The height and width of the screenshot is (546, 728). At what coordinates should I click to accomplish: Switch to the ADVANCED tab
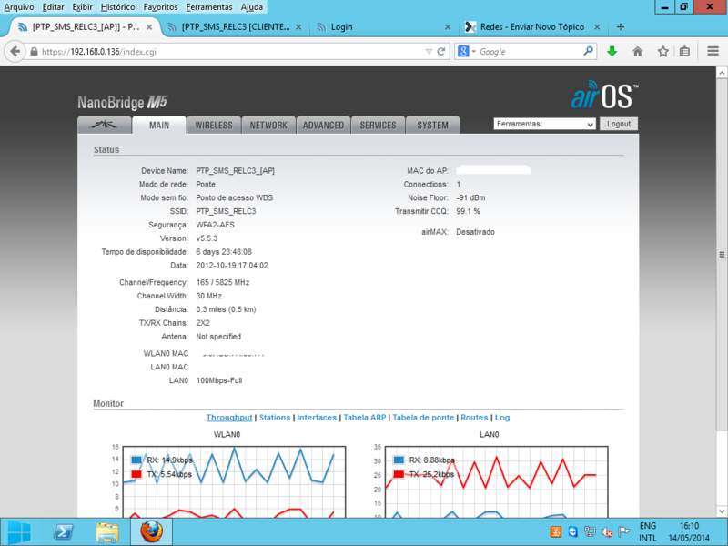pos(323,125)
